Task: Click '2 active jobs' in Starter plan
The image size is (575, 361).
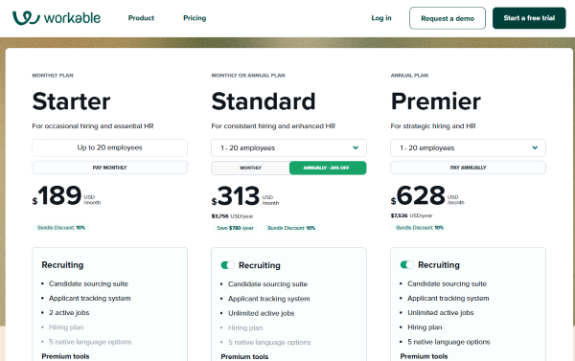Action: point(69,312)
